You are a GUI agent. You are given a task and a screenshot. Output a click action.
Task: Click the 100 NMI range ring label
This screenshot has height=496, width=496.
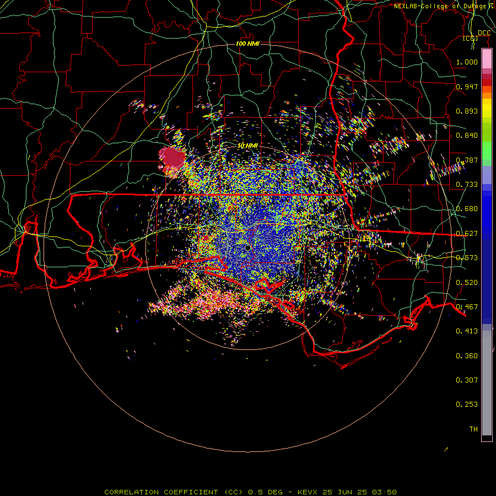point(247,44)
